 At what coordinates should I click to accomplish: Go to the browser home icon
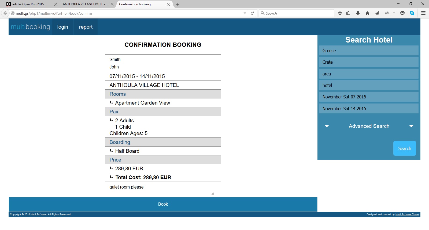click(x=368, y=13)
